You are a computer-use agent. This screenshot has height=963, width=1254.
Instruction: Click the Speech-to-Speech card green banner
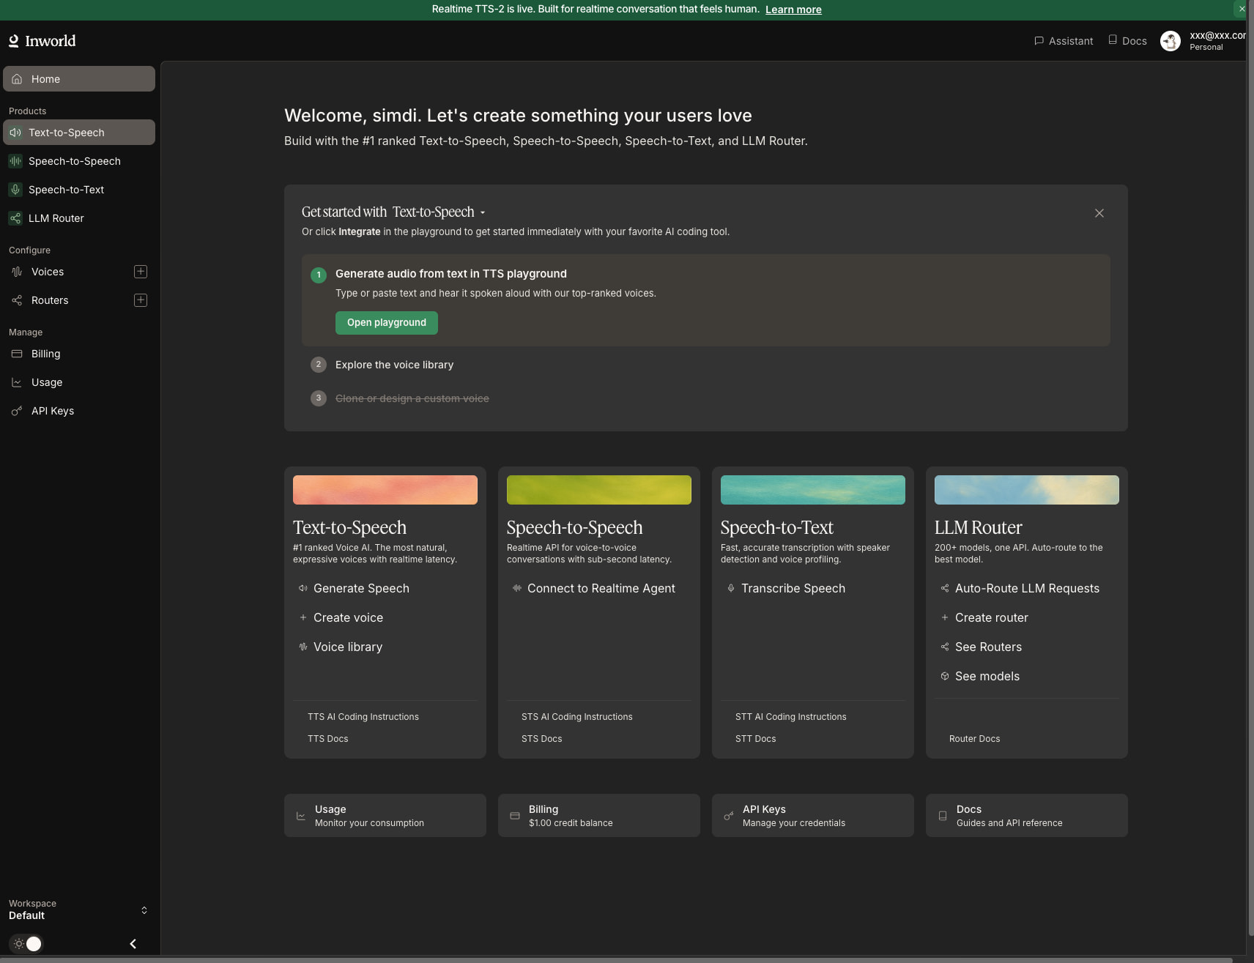pyautogui.click(x=599, y=490)
